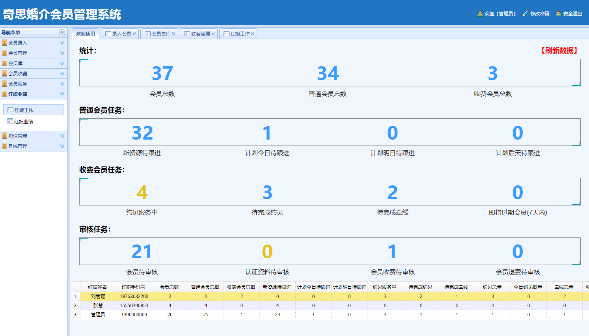Click the 刷新数据 refresh link
The image size is (589, 336).
tap(559, 50)
